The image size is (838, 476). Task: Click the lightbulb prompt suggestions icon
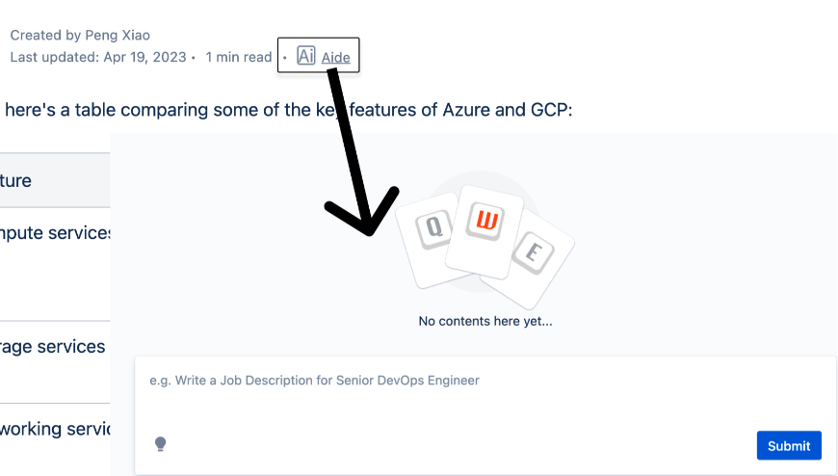pyautogui.click(x=160, y=444)
